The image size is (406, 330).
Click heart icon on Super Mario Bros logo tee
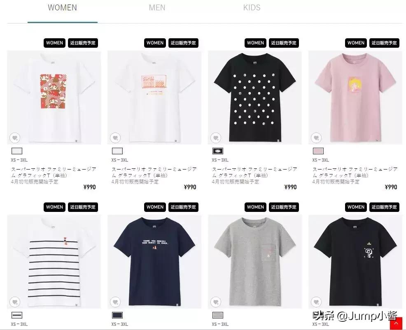click(x=115, y=138)
